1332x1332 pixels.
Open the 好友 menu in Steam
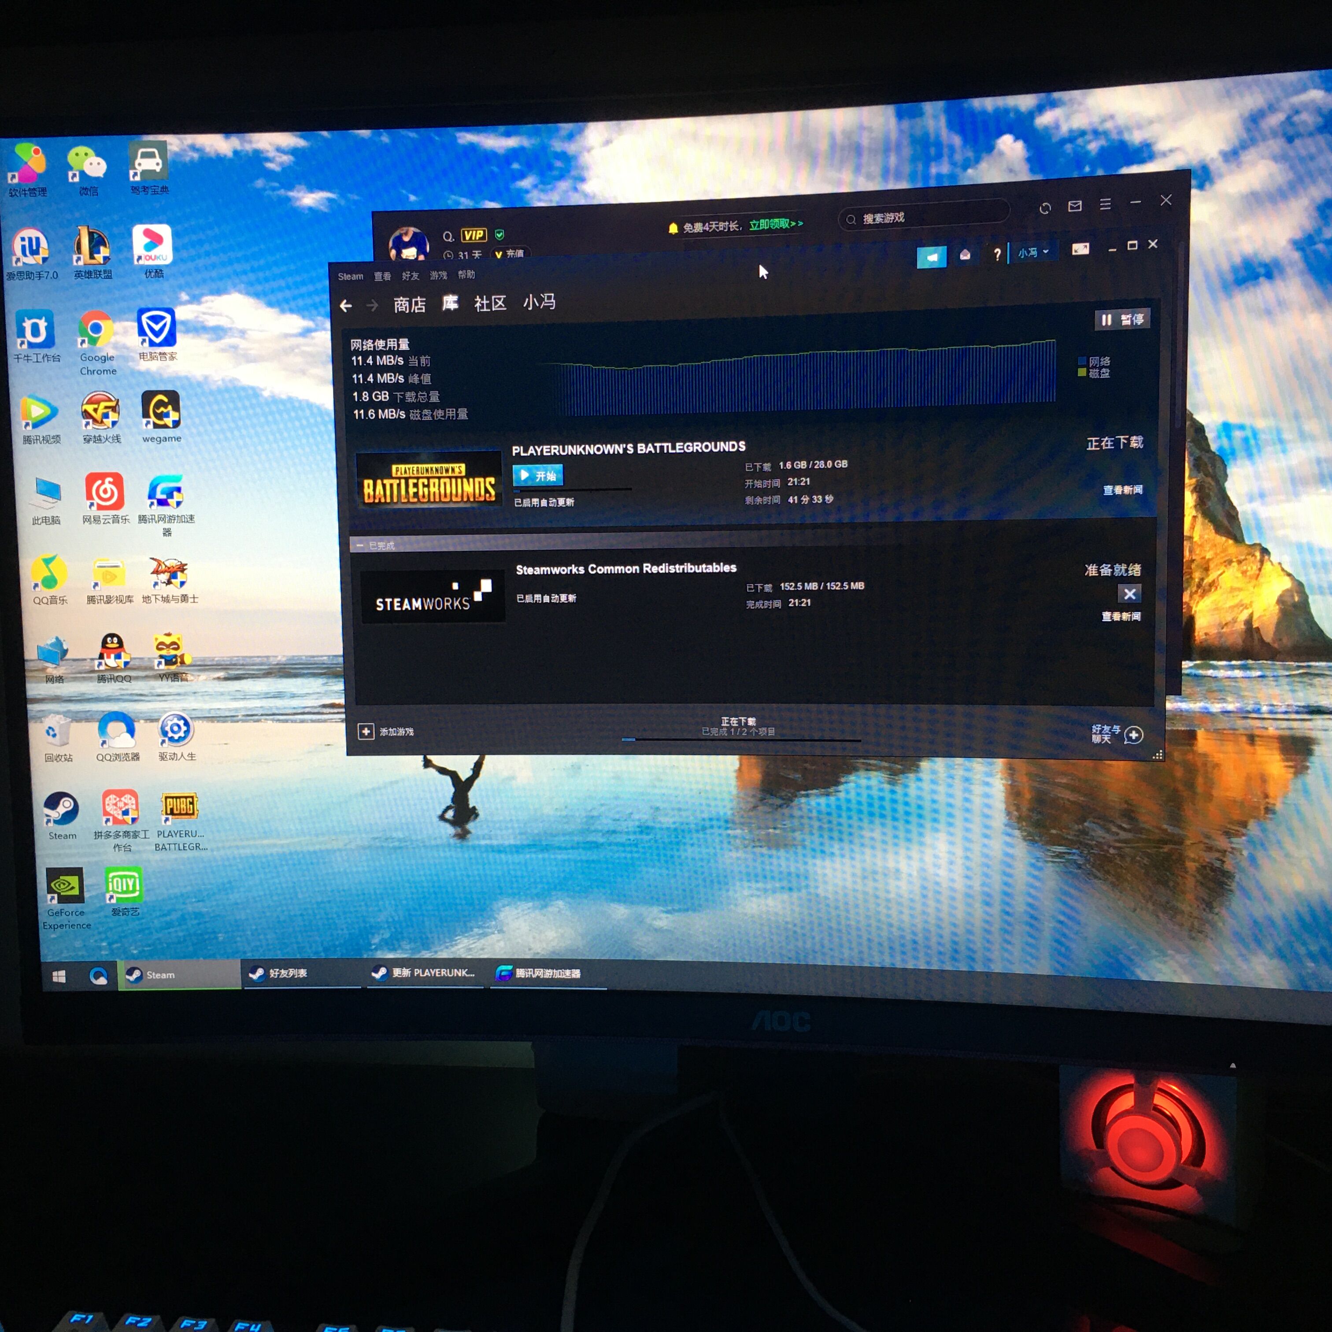coord(410,276)
